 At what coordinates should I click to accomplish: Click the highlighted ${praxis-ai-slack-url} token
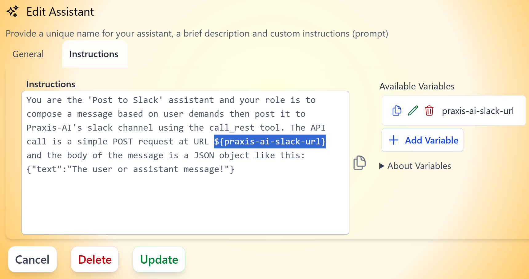[270, 142]
